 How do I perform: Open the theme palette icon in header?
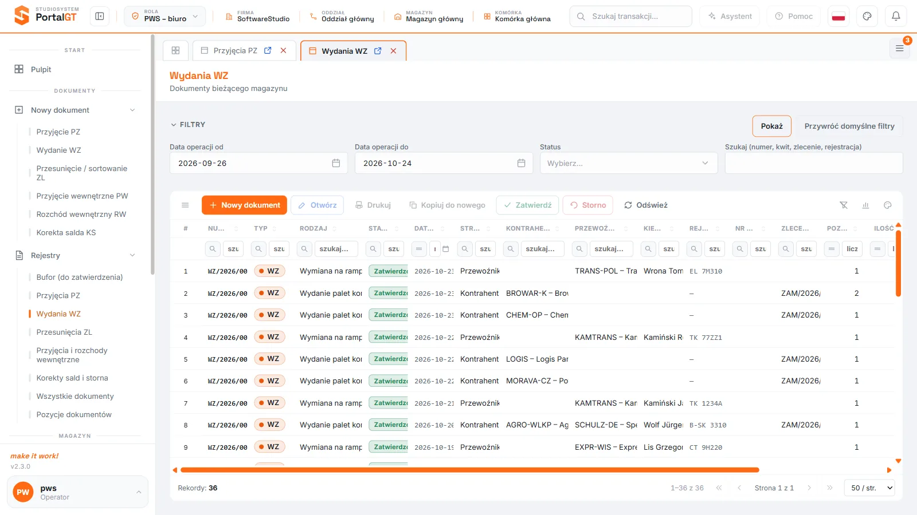[867, 17]
